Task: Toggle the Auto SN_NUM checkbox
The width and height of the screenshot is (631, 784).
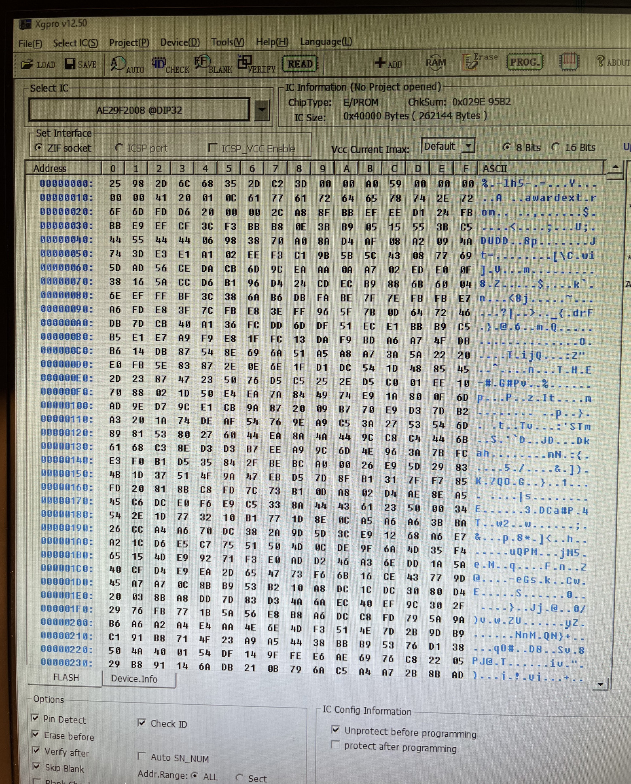Action: tap(142, 756)
